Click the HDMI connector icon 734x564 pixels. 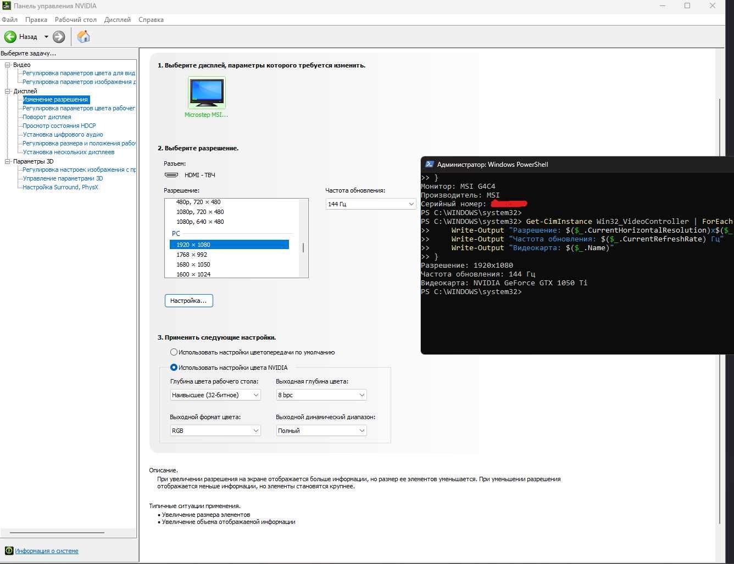pos(171,175)
